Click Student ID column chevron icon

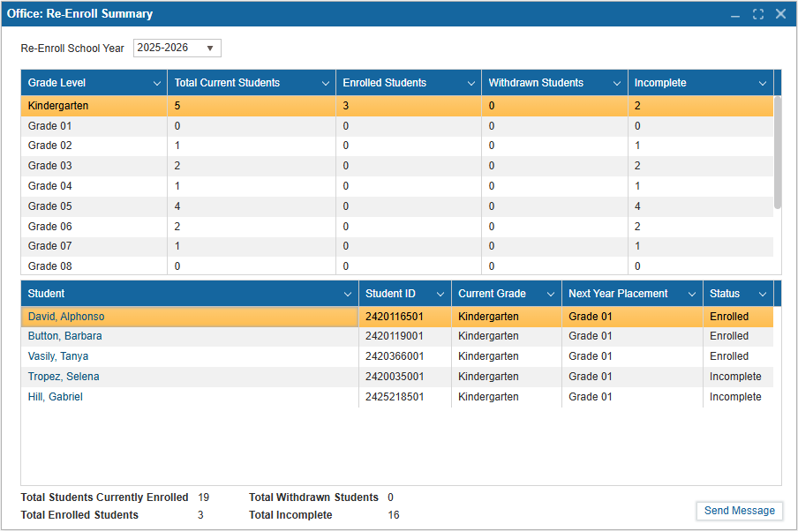point(440,294)
